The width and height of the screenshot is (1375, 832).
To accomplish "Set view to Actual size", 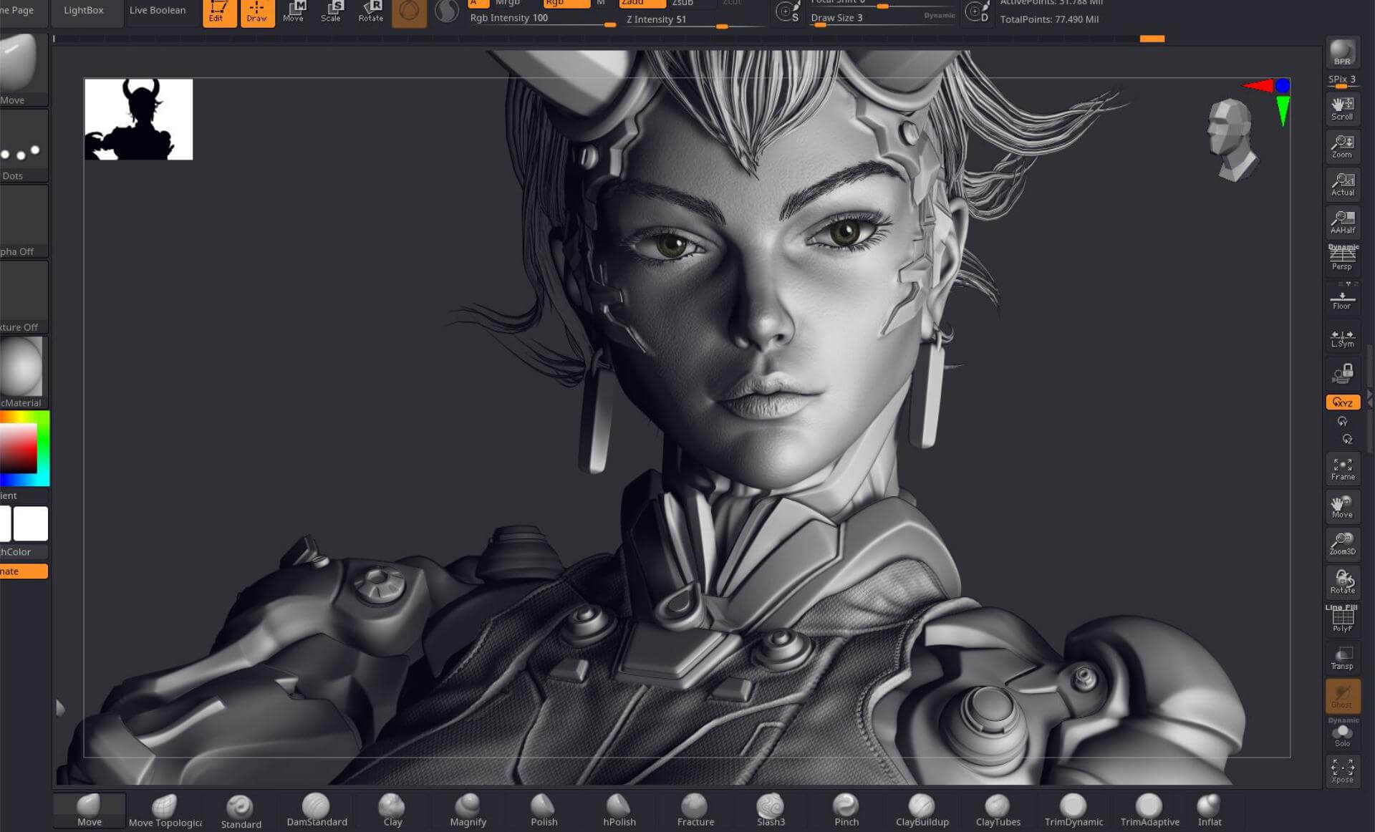I will pos(1342,185).
